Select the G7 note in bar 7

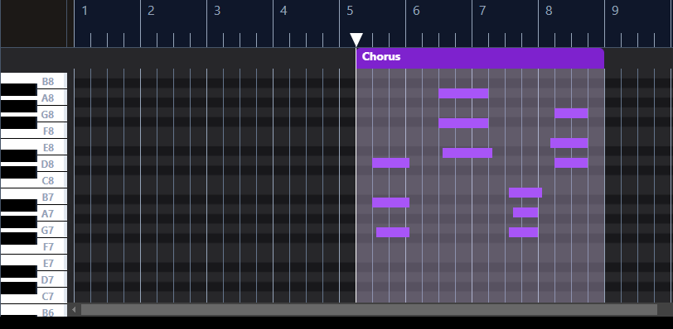click(x=524, y=232)
